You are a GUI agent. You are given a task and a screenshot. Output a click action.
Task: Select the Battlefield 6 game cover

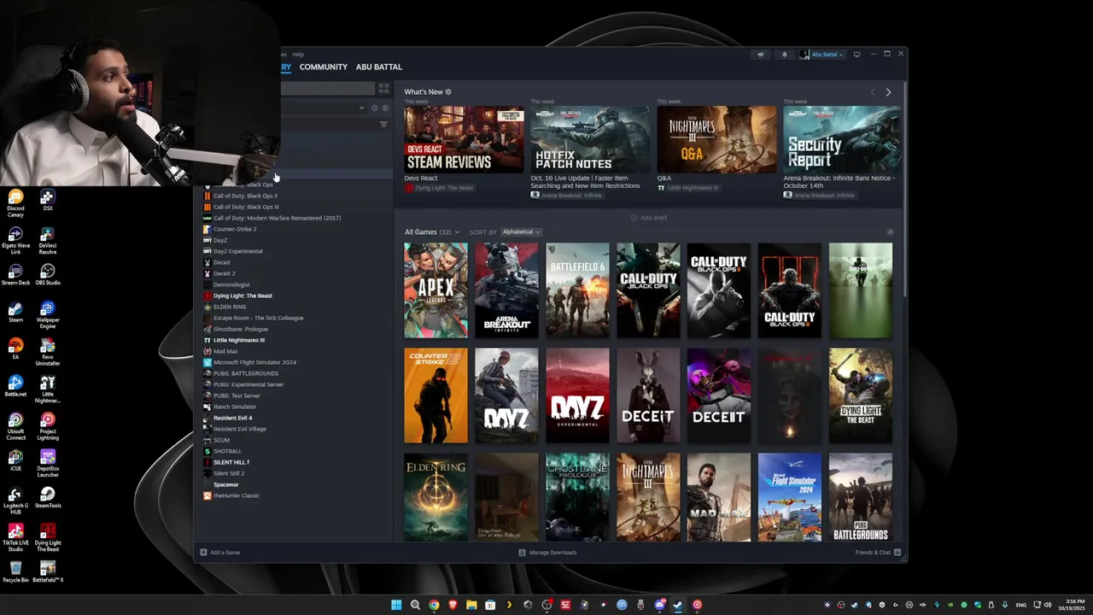click(577, 290)
